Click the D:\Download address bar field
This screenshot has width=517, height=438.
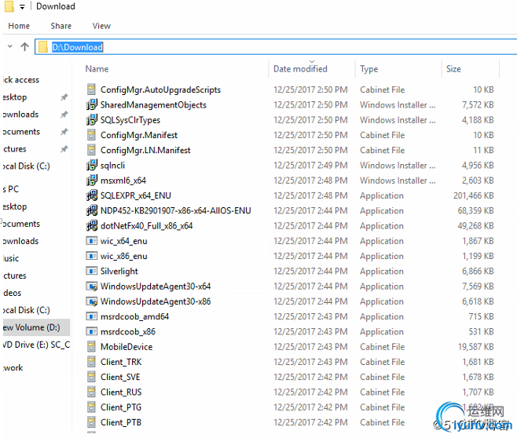pyautogui.click(x=276, y=47)
